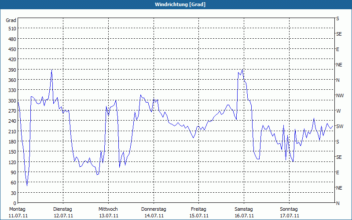This screenshot has width=352, height=220.
Task: Click the 360 tick label
Action: click(x=13, y=80)
